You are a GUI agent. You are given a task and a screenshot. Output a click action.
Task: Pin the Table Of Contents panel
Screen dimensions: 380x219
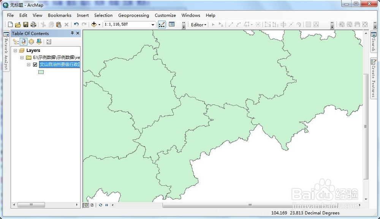(x=72, y=33)
